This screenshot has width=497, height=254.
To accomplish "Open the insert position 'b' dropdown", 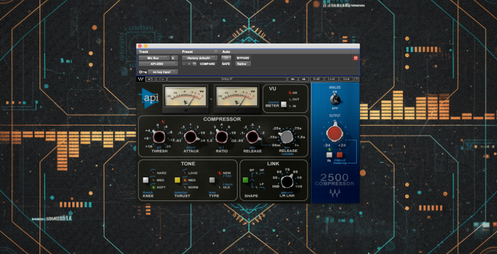I will [175, 58].
